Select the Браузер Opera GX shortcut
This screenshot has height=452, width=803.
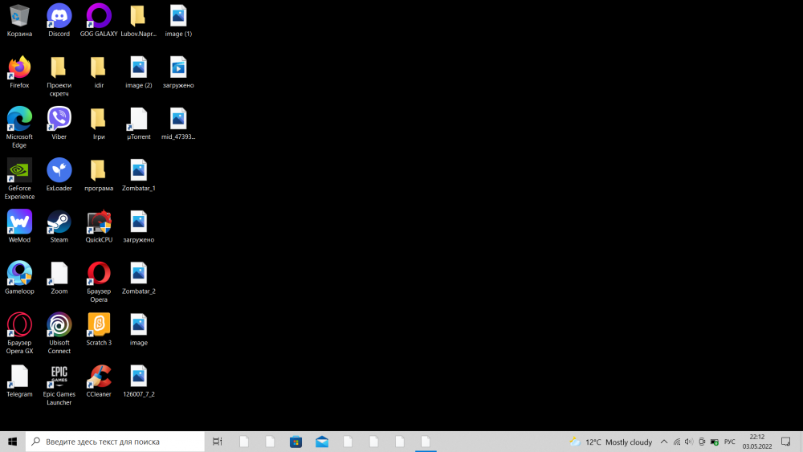[x=19, y=334]
